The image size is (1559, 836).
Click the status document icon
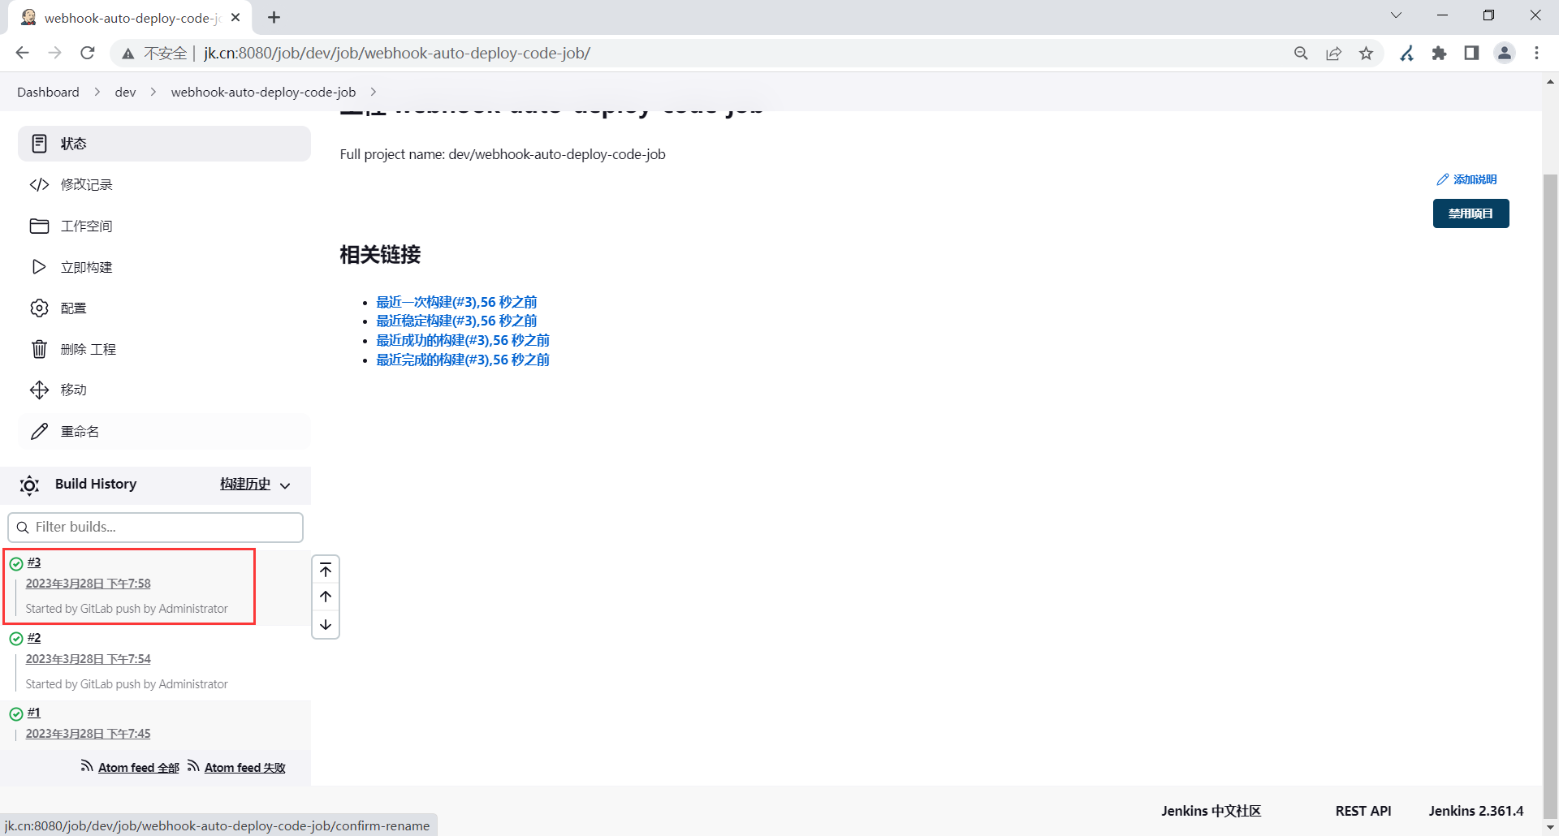[x=39, y=144]
